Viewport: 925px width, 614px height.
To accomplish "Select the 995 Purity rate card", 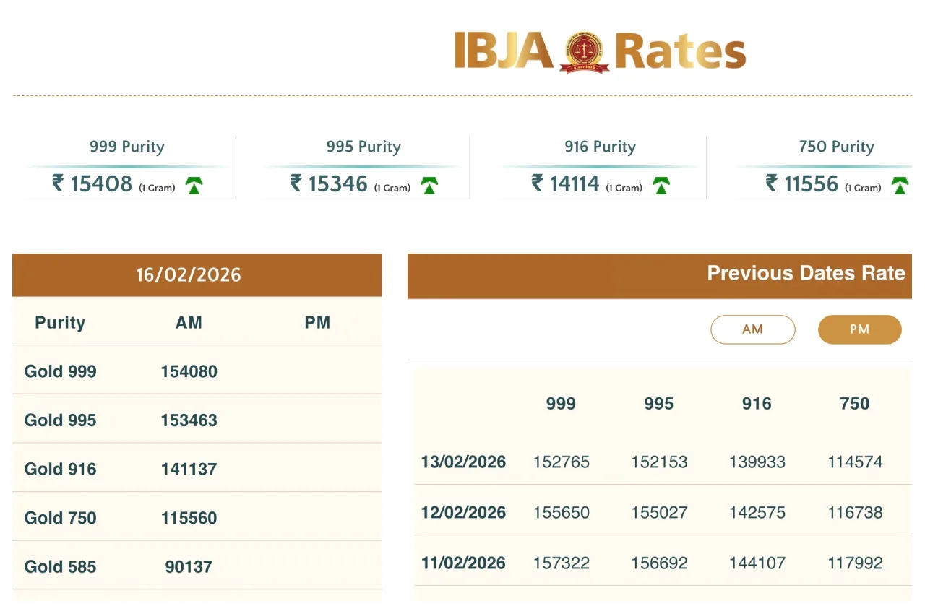I will tap(363, 168).
